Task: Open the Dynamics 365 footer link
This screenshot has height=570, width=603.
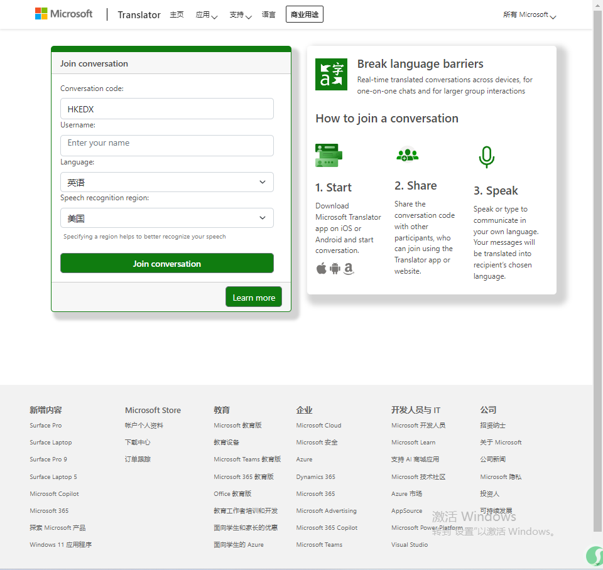Action: point(316,476)
